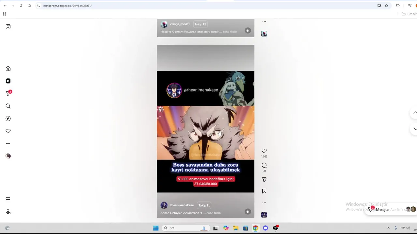The height and width of the screenshot is (234, 417).
Task: Expand theanimehakase caption with daha fazla
Action: [x=213, y=213]
